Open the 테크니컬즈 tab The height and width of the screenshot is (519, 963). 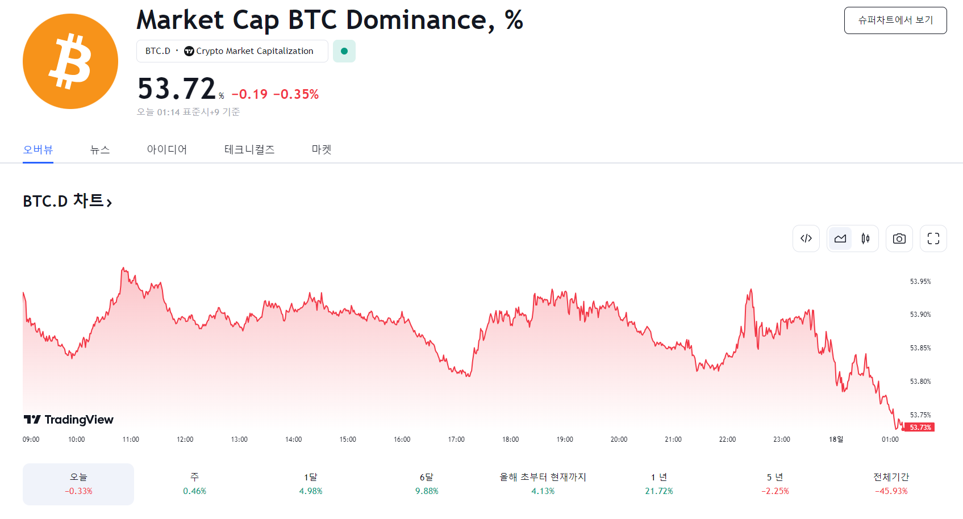tap(249, 149)
